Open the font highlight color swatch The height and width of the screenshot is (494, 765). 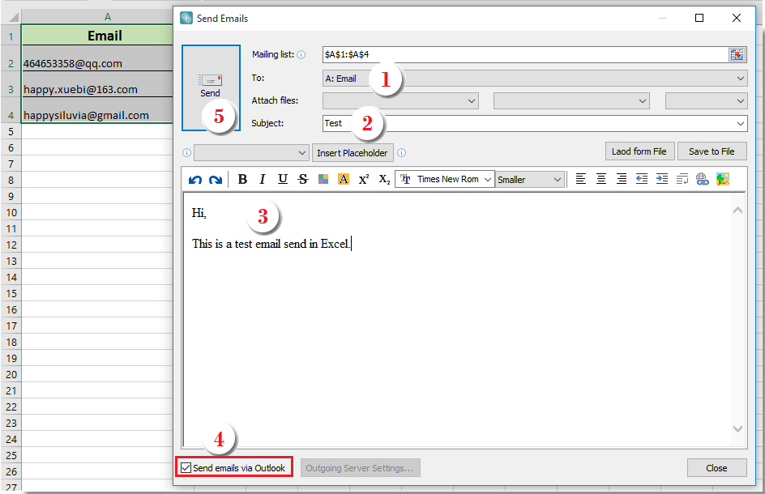344,179
